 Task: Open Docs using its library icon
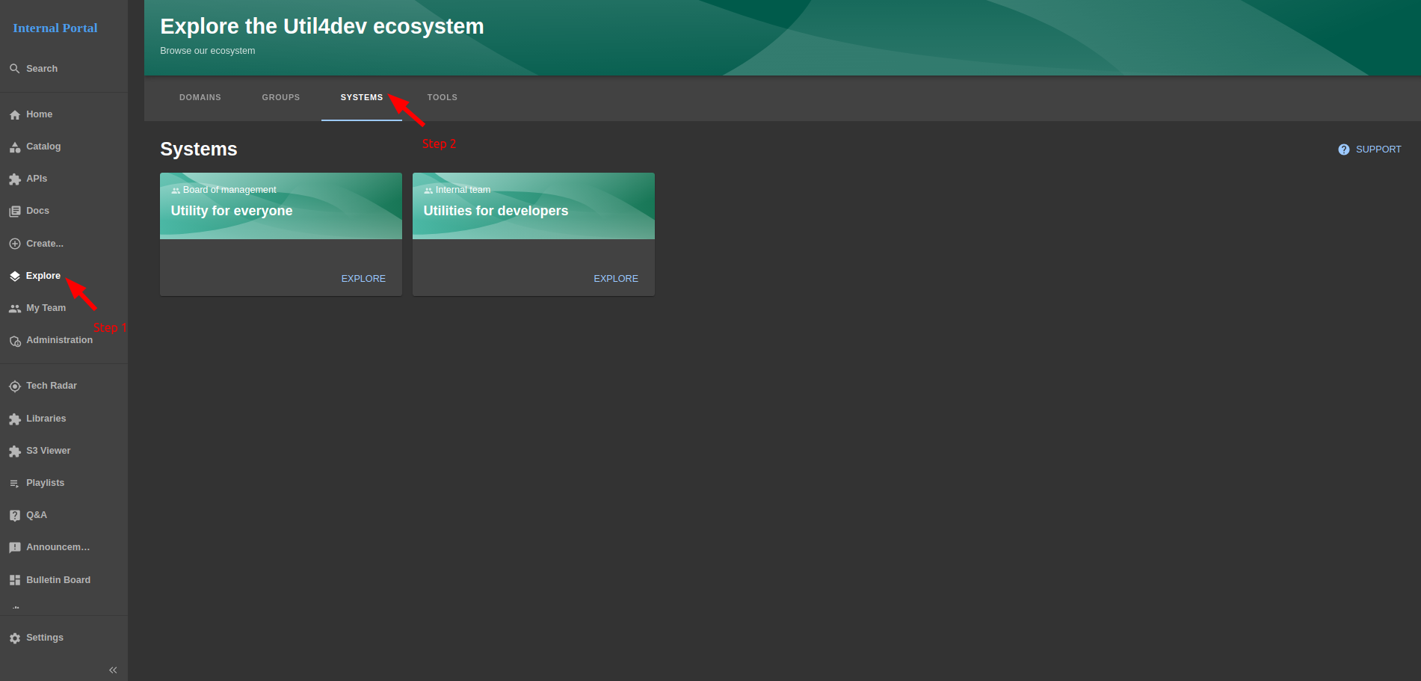click(x=15, y=212)
